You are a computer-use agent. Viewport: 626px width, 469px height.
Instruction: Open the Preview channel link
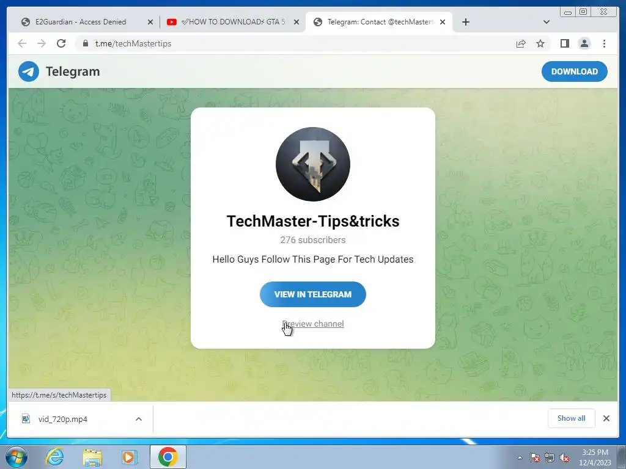tap(313, 324)
